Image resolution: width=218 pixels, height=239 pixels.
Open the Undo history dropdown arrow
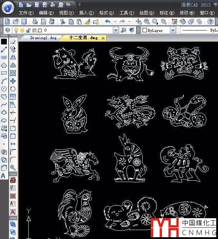(x=115, y=21)
